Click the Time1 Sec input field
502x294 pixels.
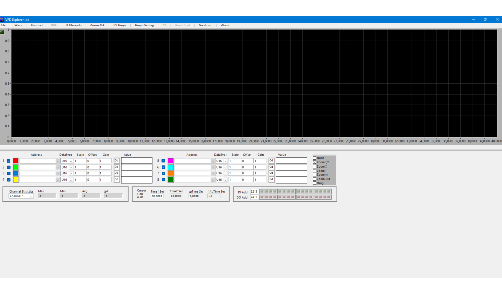(157, 195)
